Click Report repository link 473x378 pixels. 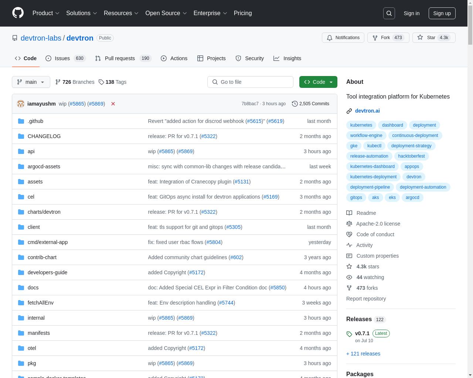click(x=366, y=299)
